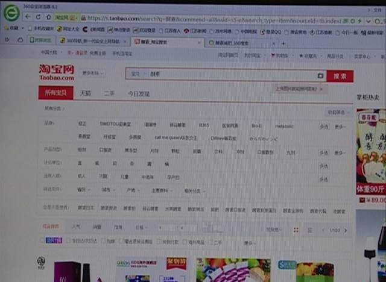Dismiss the image upload tooltip under search box
This screenshot has width=386, height=282.
click(x=321, y=89)
